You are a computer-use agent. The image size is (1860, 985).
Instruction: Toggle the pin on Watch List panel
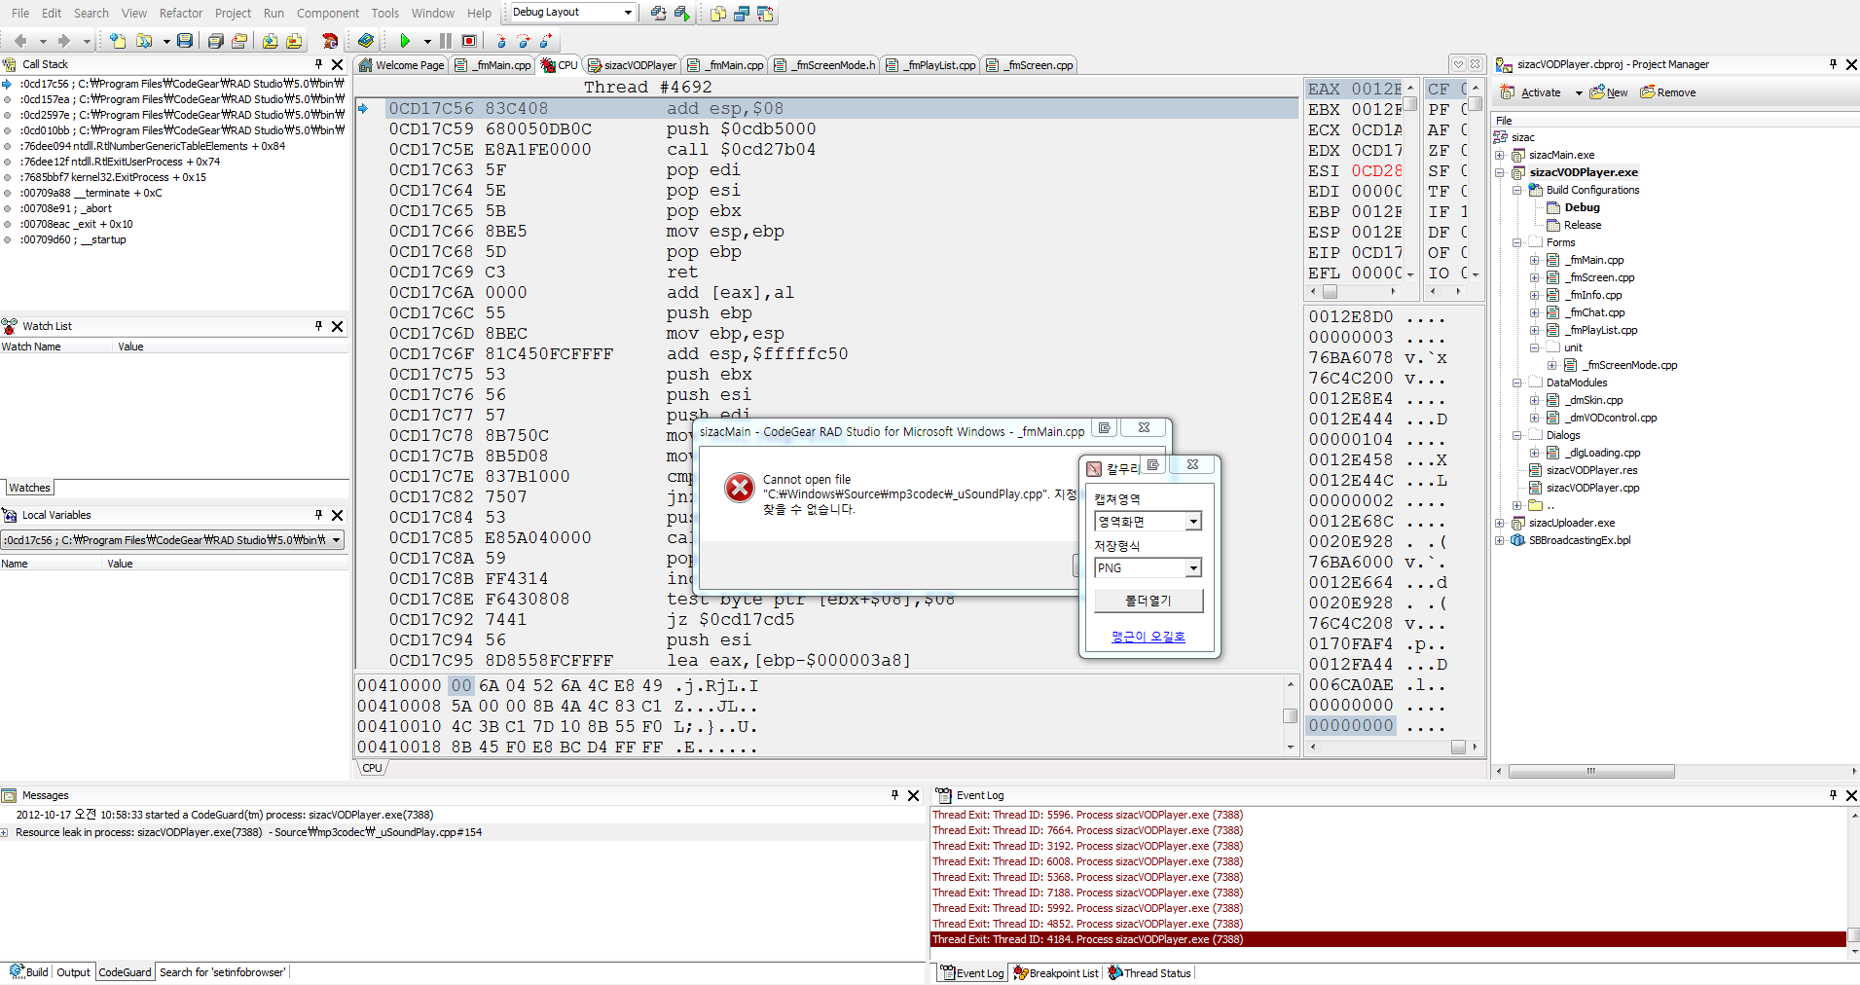tap(318, 326)
